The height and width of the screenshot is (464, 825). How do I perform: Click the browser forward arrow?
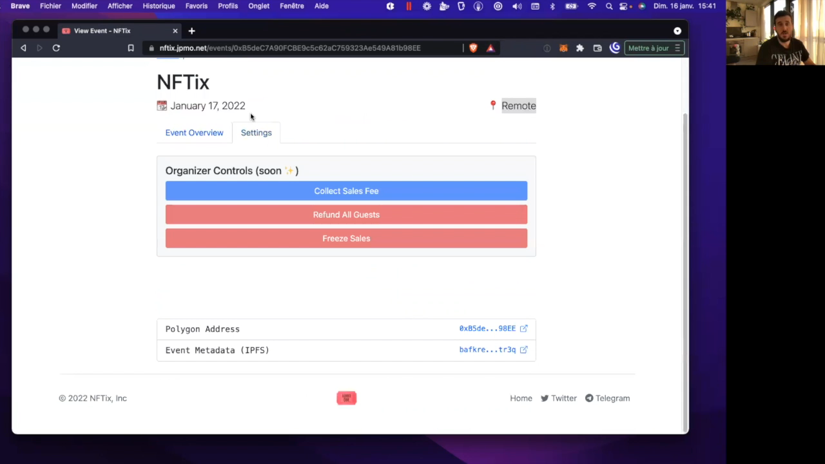[x=39, y=48]
